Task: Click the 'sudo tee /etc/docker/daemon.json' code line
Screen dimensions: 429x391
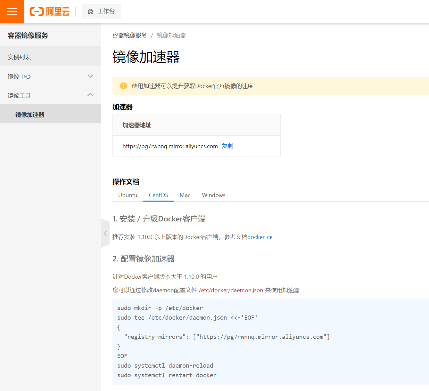Action: click(187, 318)
